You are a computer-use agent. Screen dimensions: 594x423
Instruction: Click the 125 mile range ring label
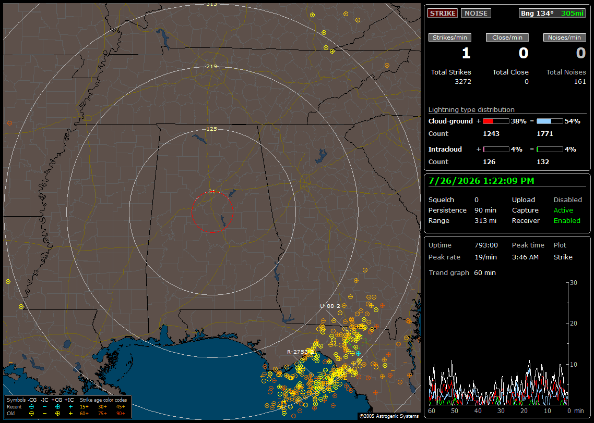[x=211, y=129]
